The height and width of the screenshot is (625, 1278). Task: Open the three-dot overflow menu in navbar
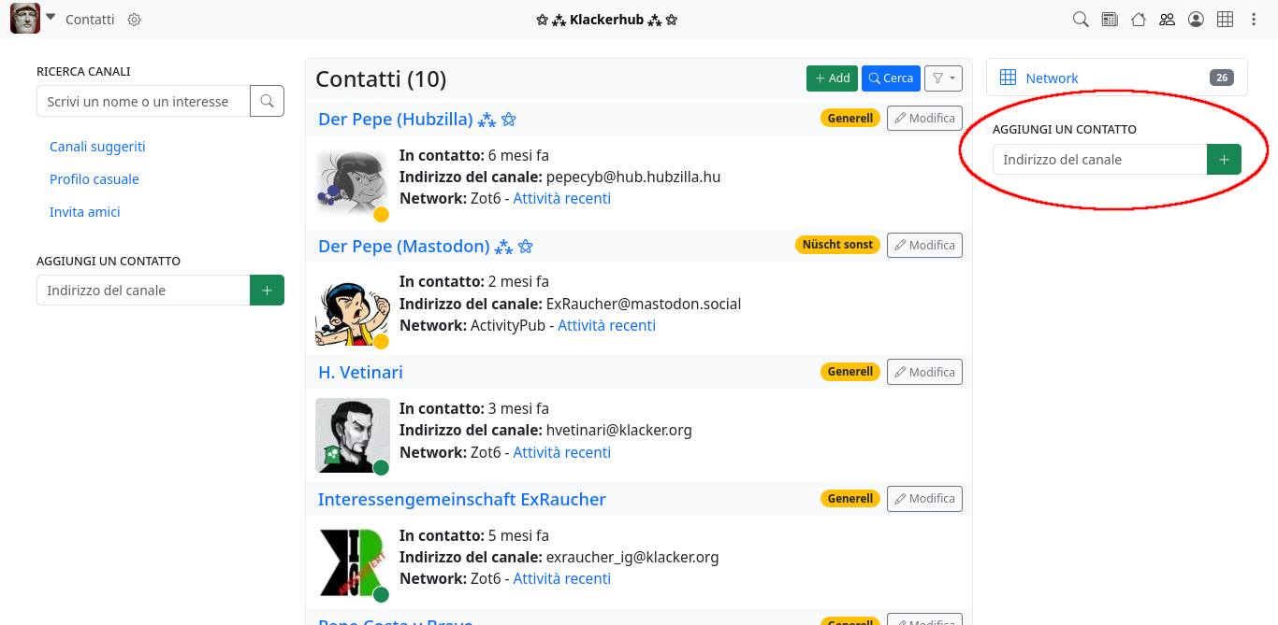(1254, 20)
